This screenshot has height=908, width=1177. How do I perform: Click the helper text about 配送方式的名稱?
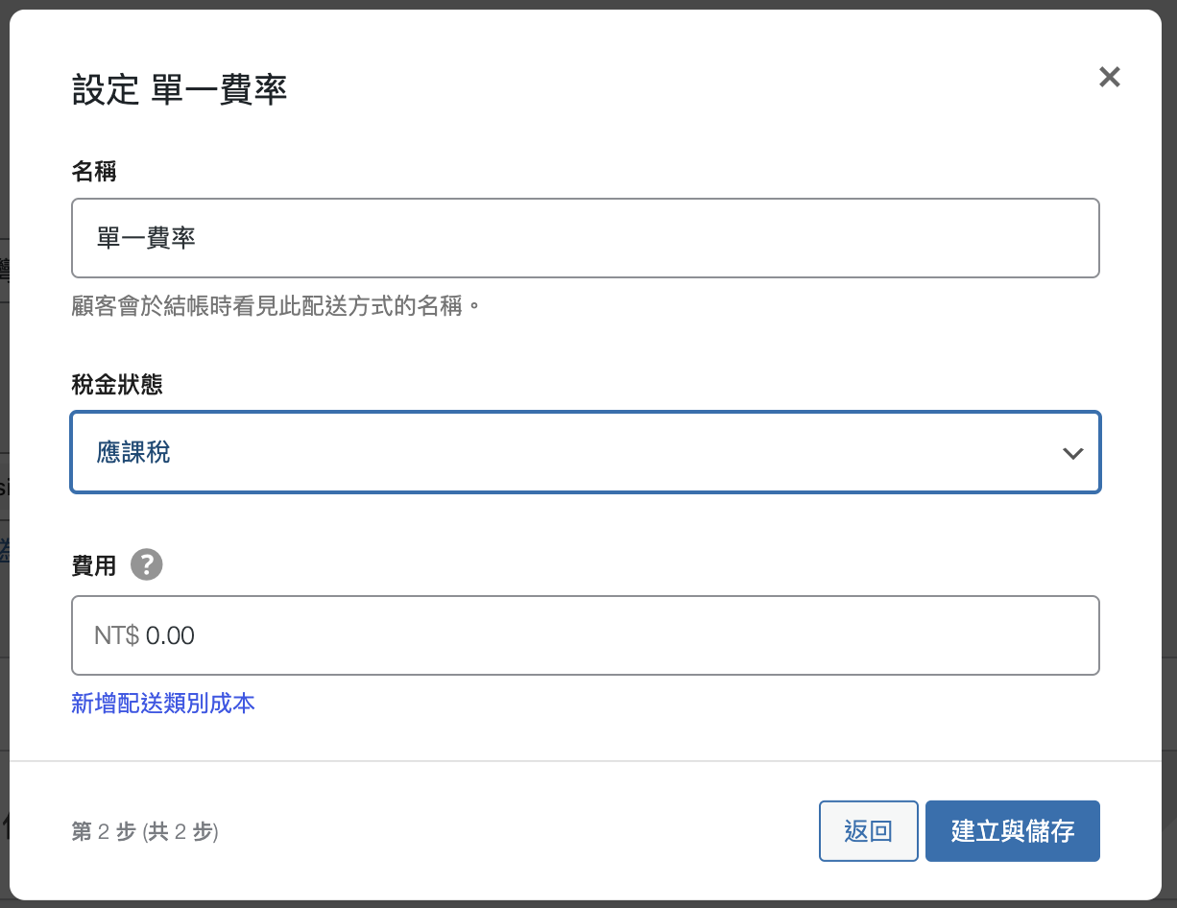pyautogui.click(x=276, y=307)
